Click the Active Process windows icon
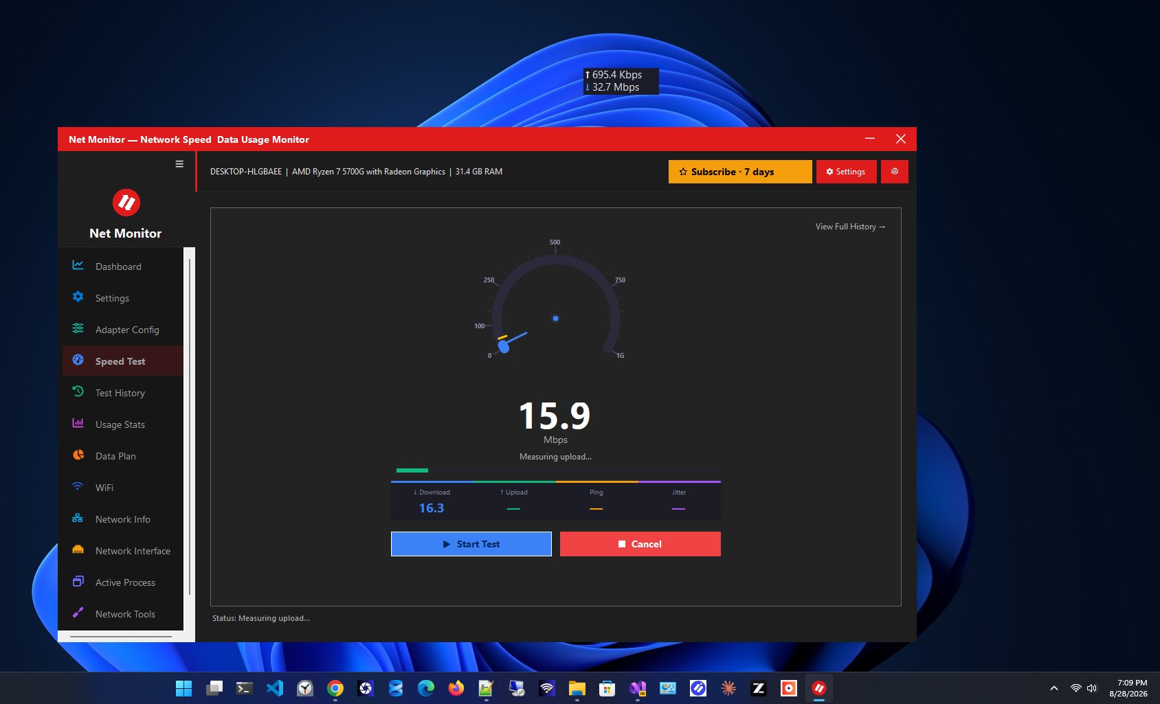Viewport: 1160px width, 704px height. coord(78,581)
